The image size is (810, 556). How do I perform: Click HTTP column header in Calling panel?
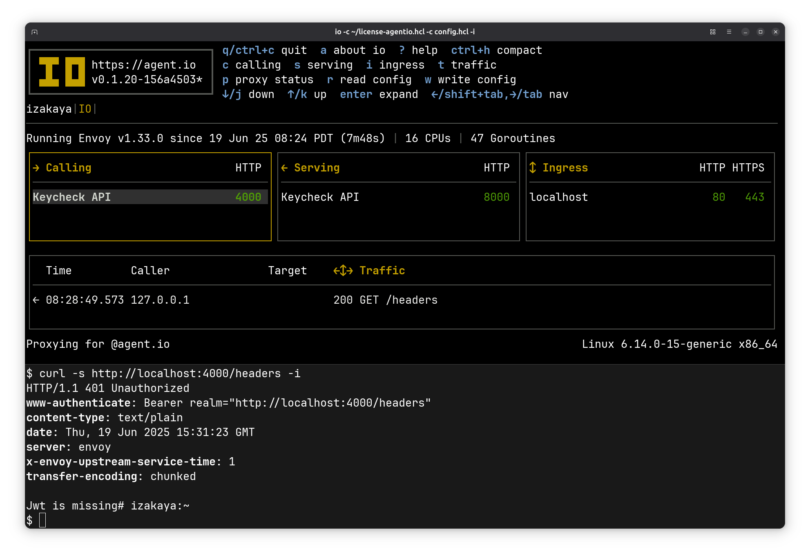pos(248,168)
